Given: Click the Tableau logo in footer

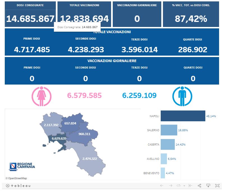Looking at the screenshot, I should (x=18, y=186).
